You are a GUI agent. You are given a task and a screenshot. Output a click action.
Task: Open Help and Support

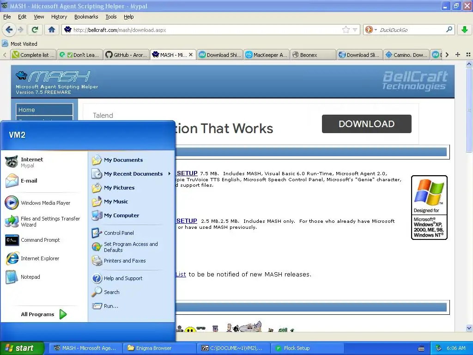132,278
